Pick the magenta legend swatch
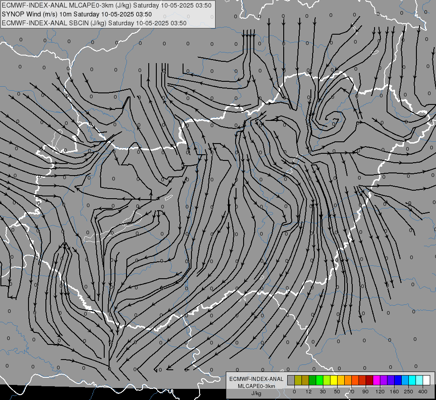Screen dimensions: 436x400 (376, 380)
